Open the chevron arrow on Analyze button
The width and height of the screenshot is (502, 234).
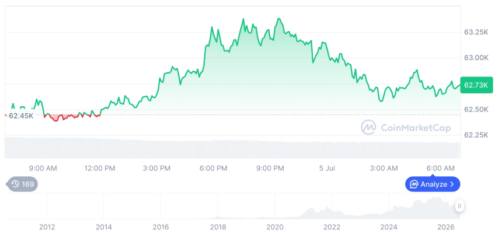click(x=452, y=184)
